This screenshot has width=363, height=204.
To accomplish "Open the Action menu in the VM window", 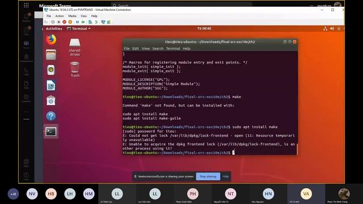I will click(x=60, y=16).
